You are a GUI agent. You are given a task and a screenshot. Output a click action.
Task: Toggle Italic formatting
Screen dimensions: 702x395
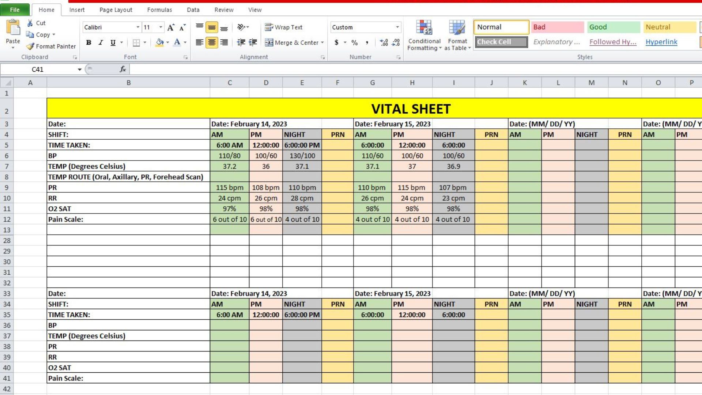(x=101, y=42)
